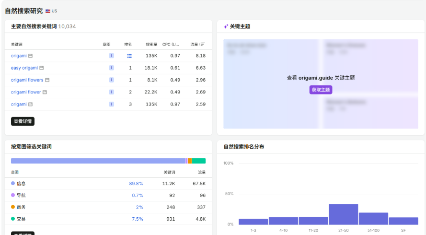The height and width of the screenshot is (235, 426).
Task: Click the 关键词 column header in keyword table
Action: coord(17,44)
